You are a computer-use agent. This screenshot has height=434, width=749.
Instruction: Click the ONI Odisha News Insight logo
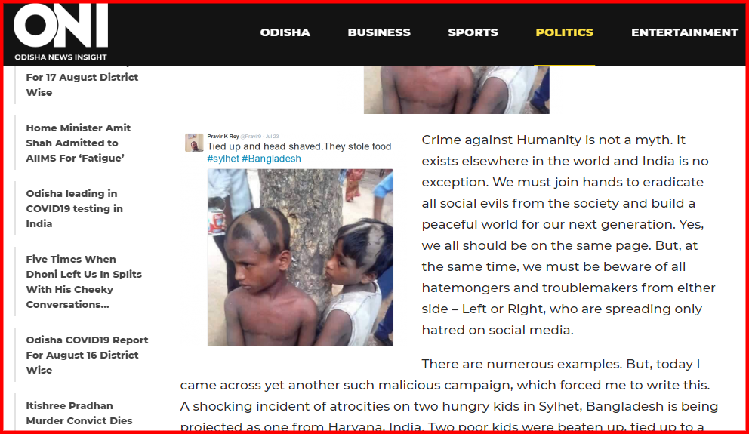pyautogui.click(x=60, y=32)
